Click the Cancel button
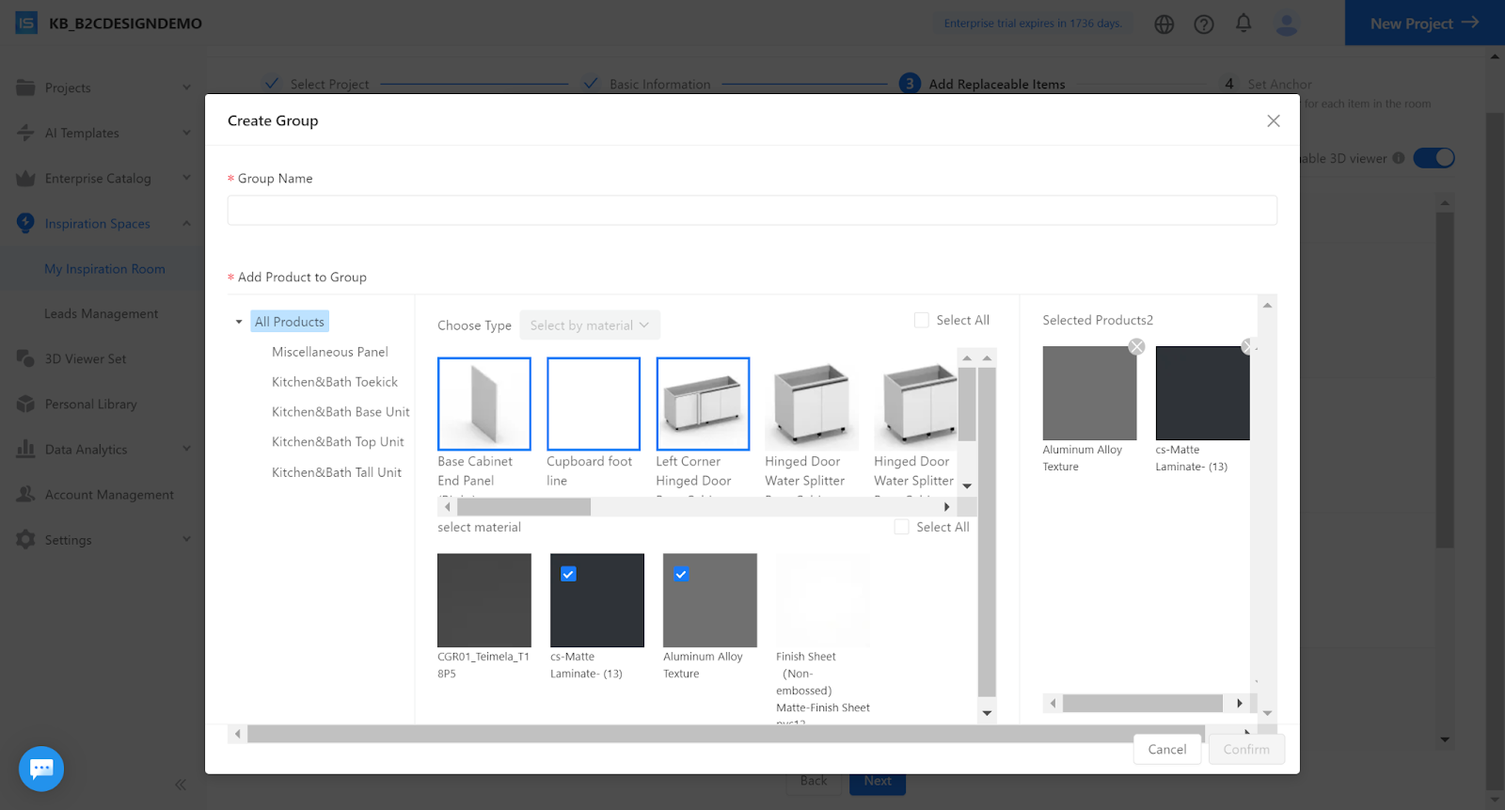 [1166, 750]
